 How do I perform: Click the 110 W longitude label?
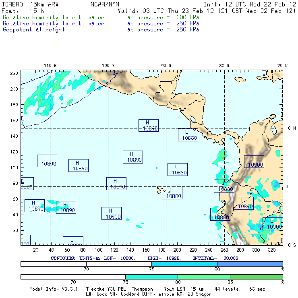(x=50, y=66)
